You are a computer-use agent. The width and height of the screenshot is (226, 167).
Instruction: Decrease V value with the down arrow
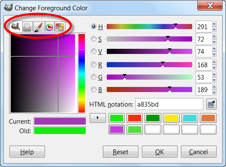click(x=214, y=54)
